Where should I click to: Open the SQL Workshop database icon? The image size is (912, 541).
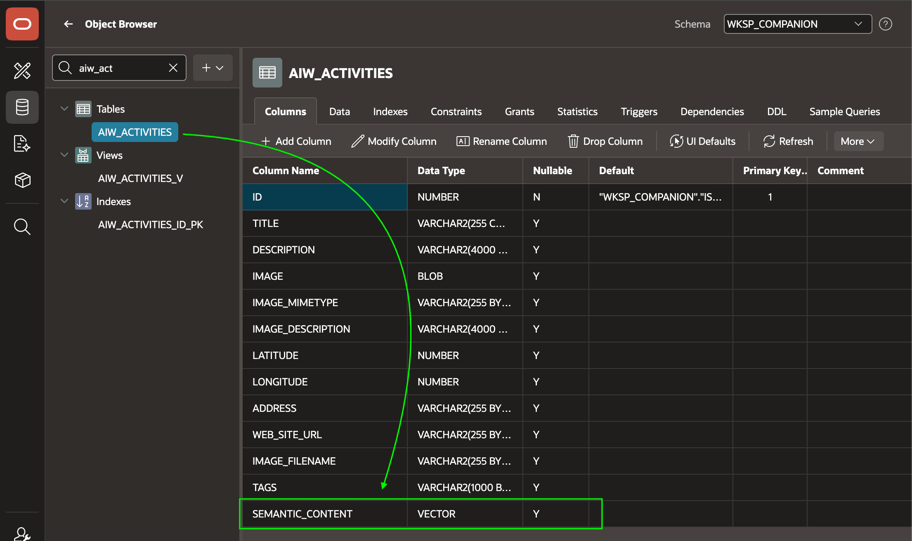click(22, 107)
